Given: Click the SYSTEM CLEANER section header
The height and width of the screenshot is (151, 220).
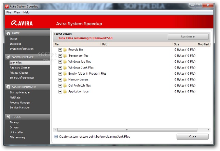Looking at the screenshot, I should pos(27,57).
